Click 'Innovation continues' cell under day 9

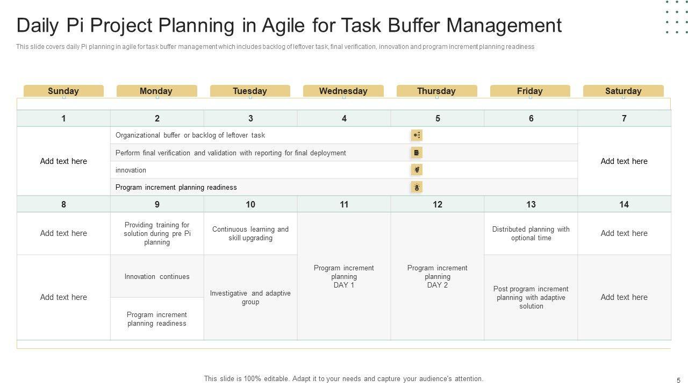(157, 276)
